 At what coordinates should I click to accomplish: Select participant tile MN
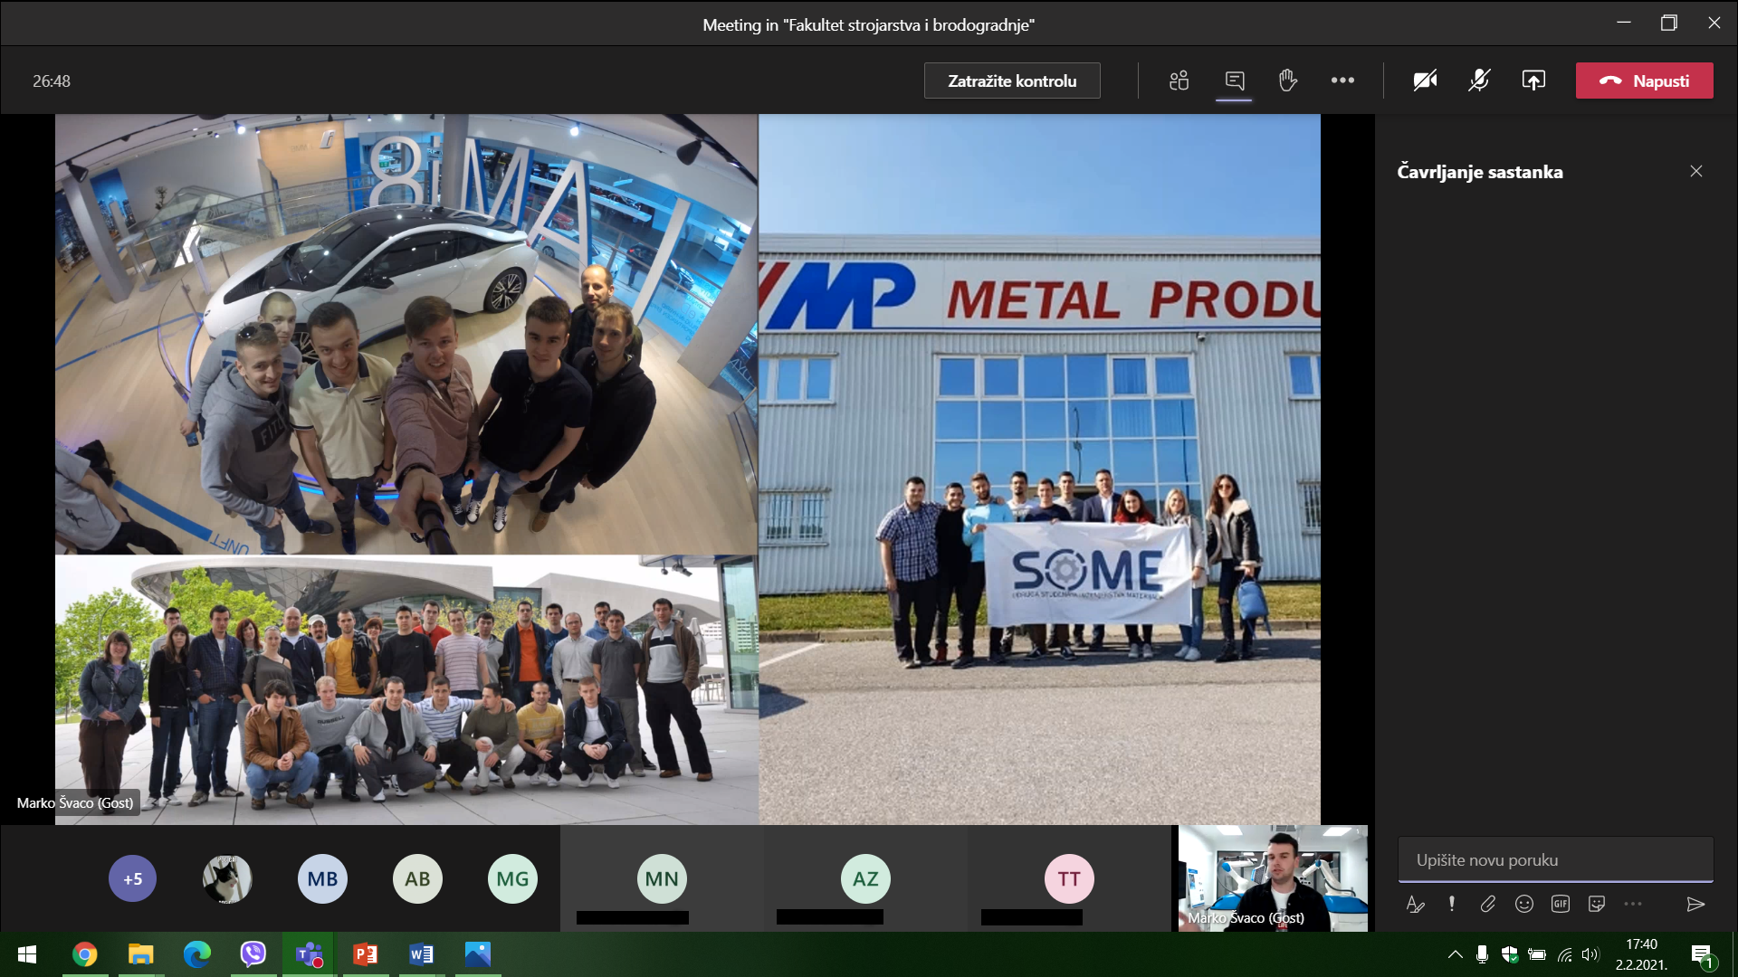[662, 878]
